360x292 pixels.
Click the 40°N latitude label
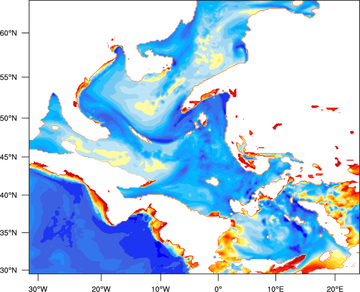point(9,195)
